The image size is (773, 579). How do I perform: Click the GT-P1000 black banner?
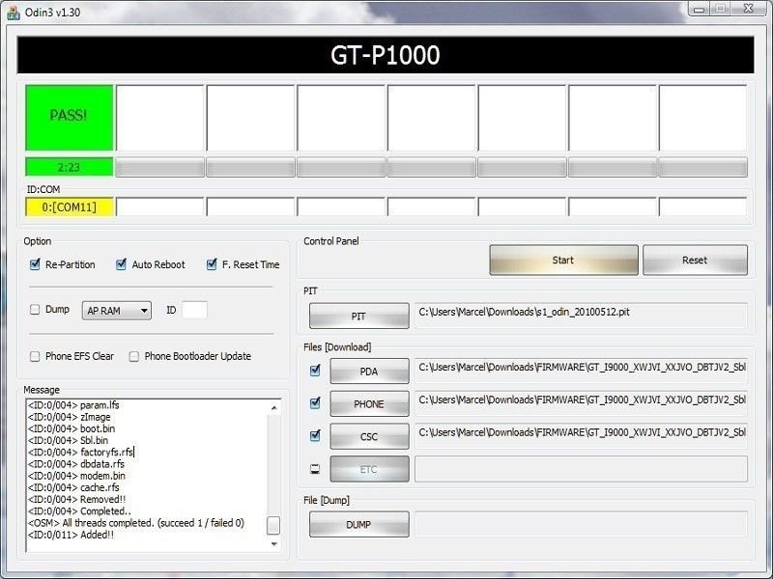(x=386, y=55)
